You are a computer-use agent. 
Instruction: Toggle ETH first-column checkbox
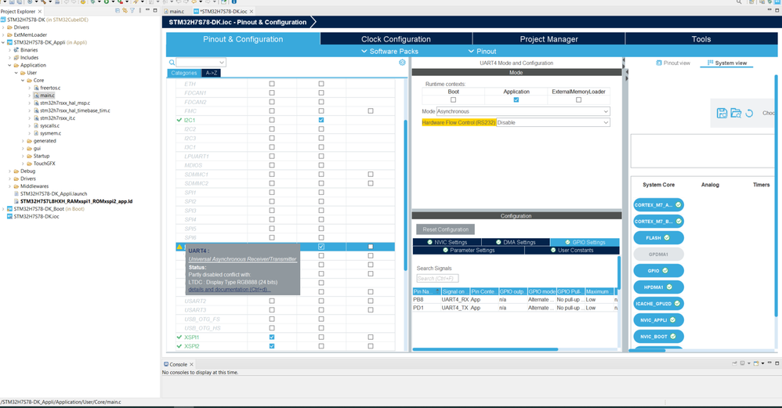272,84
